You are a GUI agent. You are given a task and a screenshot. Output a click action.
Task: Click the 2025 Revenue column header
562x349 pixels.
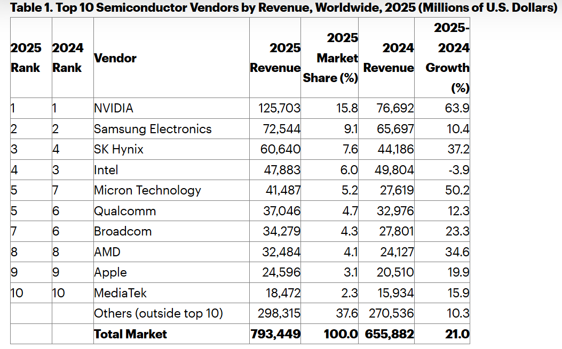[x=276, y=58]
